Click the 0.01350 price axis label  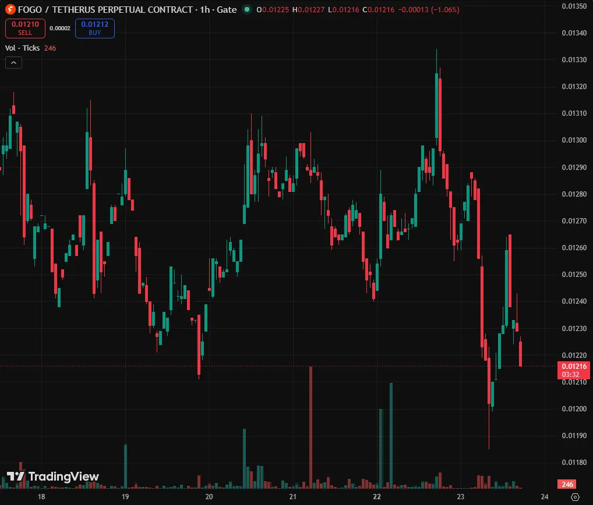[x=574, y=6]
